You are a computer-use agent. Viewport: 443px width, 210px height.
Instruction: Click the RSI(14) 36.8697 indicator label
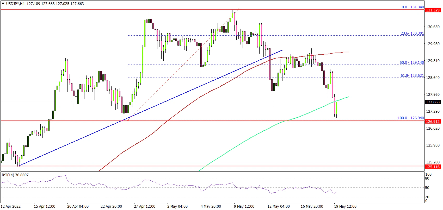(x=15, y=175)
